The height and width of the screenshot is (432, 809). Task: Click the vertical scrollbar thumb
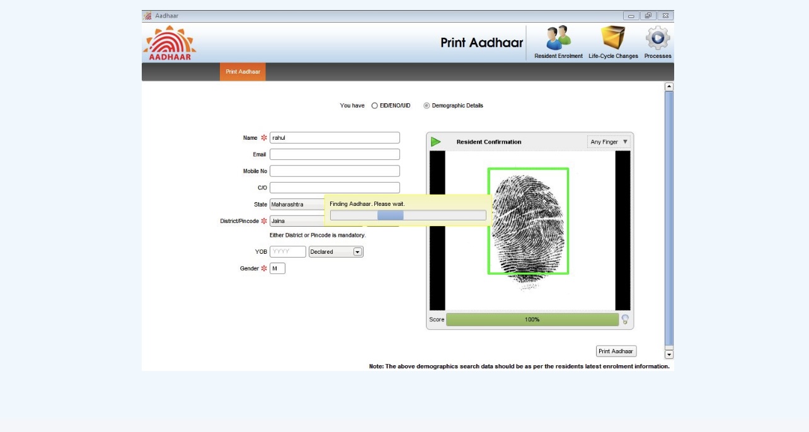(x=669, y=219)
